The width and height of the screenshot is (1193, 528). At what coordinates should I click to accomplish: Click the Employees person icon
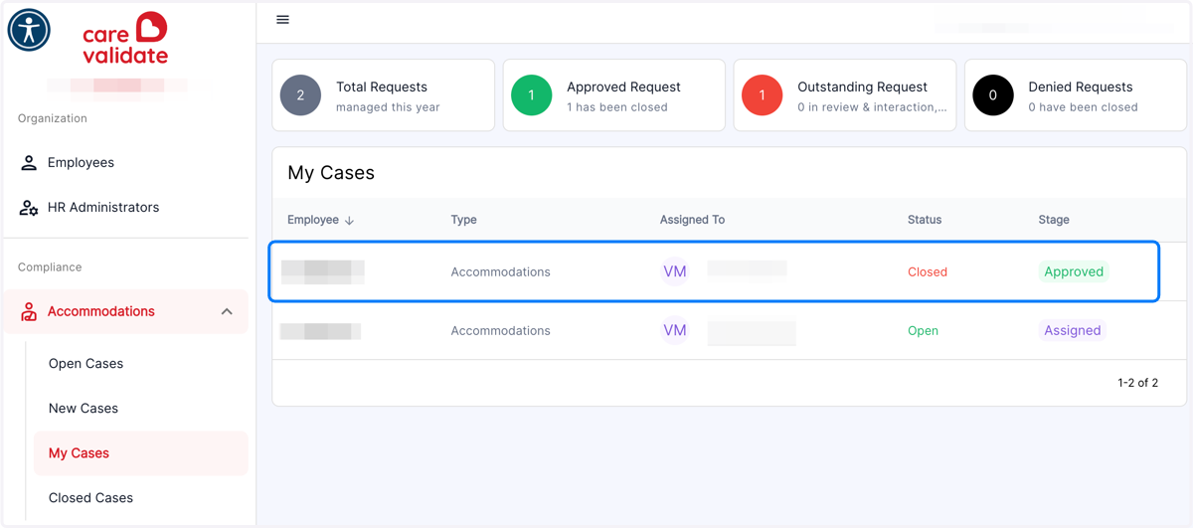point(29,163)
